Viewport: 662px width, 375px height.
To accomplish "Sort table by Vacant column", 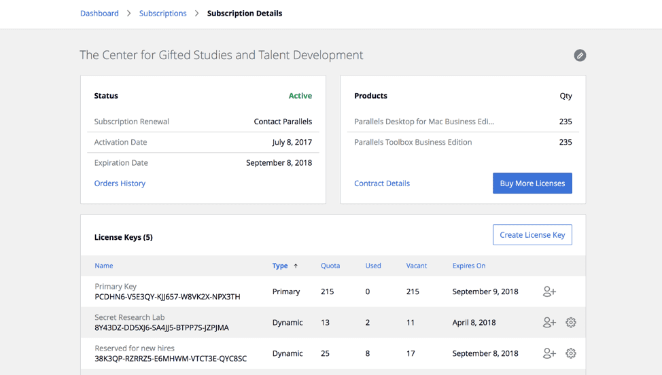I will (x=416, y=266).
